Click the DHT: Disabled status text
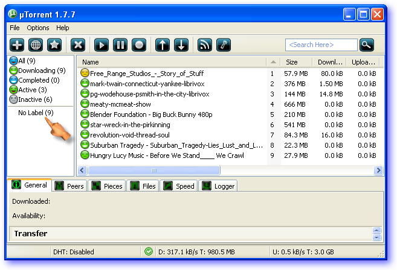Viewport: 397px width, 270px height. click(x=74, y=252)
